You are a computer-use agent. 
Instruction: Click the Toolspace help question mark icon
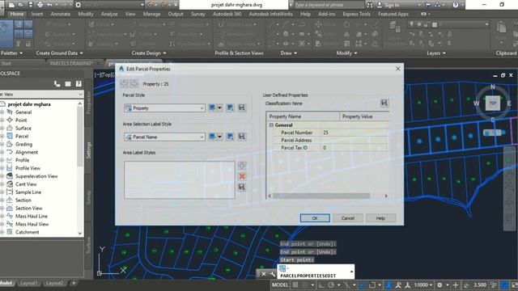pos(79,84)
